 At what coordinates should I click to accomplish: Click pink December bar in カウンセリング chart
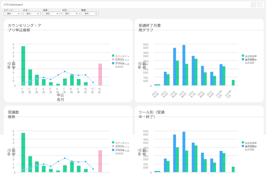click(x=100, y=74)
